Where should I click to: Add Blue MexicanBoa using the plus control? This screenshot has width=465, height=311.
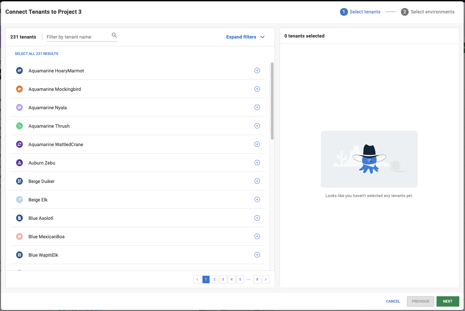(x=257, y=236)
